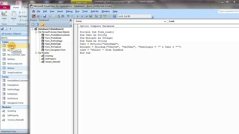
Task: Click the blue Help question mark icon
Action: tap(114, 16)
